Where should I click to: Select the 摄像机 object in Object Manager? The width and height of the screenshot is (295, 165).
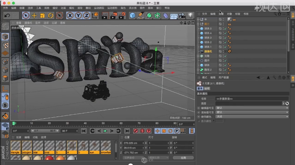click(x=208, y=51)
